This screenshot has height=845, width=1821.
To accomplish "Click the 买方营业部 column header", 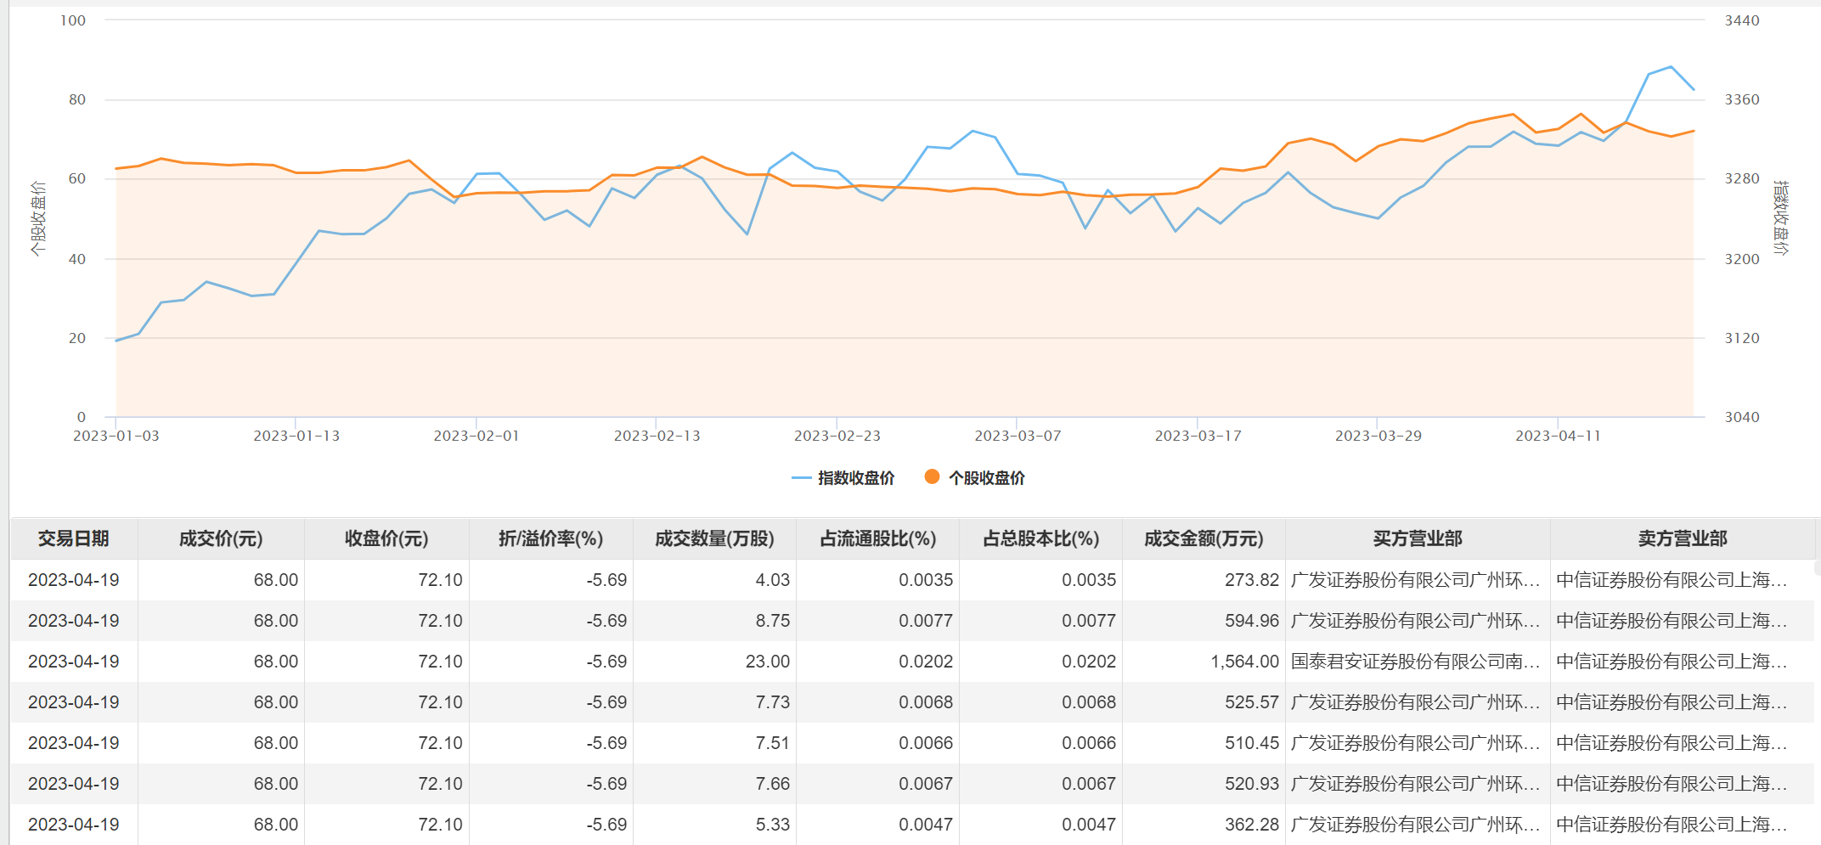I will (1418, 539).
